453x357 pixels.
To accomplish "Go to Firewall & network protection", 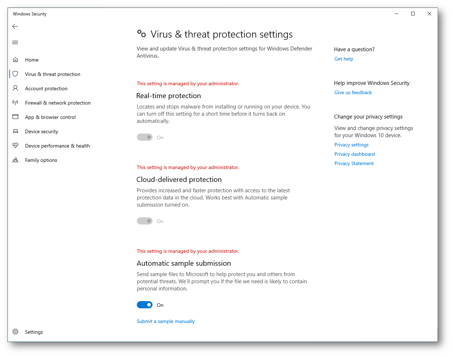I will 58,103.
